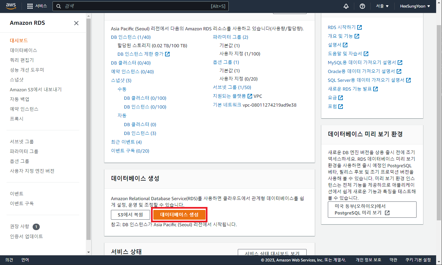Click 언어 in the footer
Viewport: 442px width, 265px height.
click(x=25, y=260)
